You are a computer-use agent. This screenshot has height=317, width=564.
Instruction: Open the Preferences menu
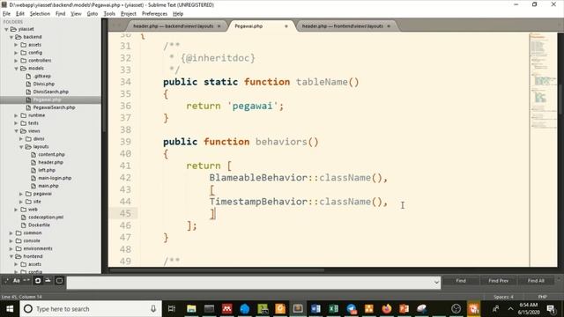point(154,14)
